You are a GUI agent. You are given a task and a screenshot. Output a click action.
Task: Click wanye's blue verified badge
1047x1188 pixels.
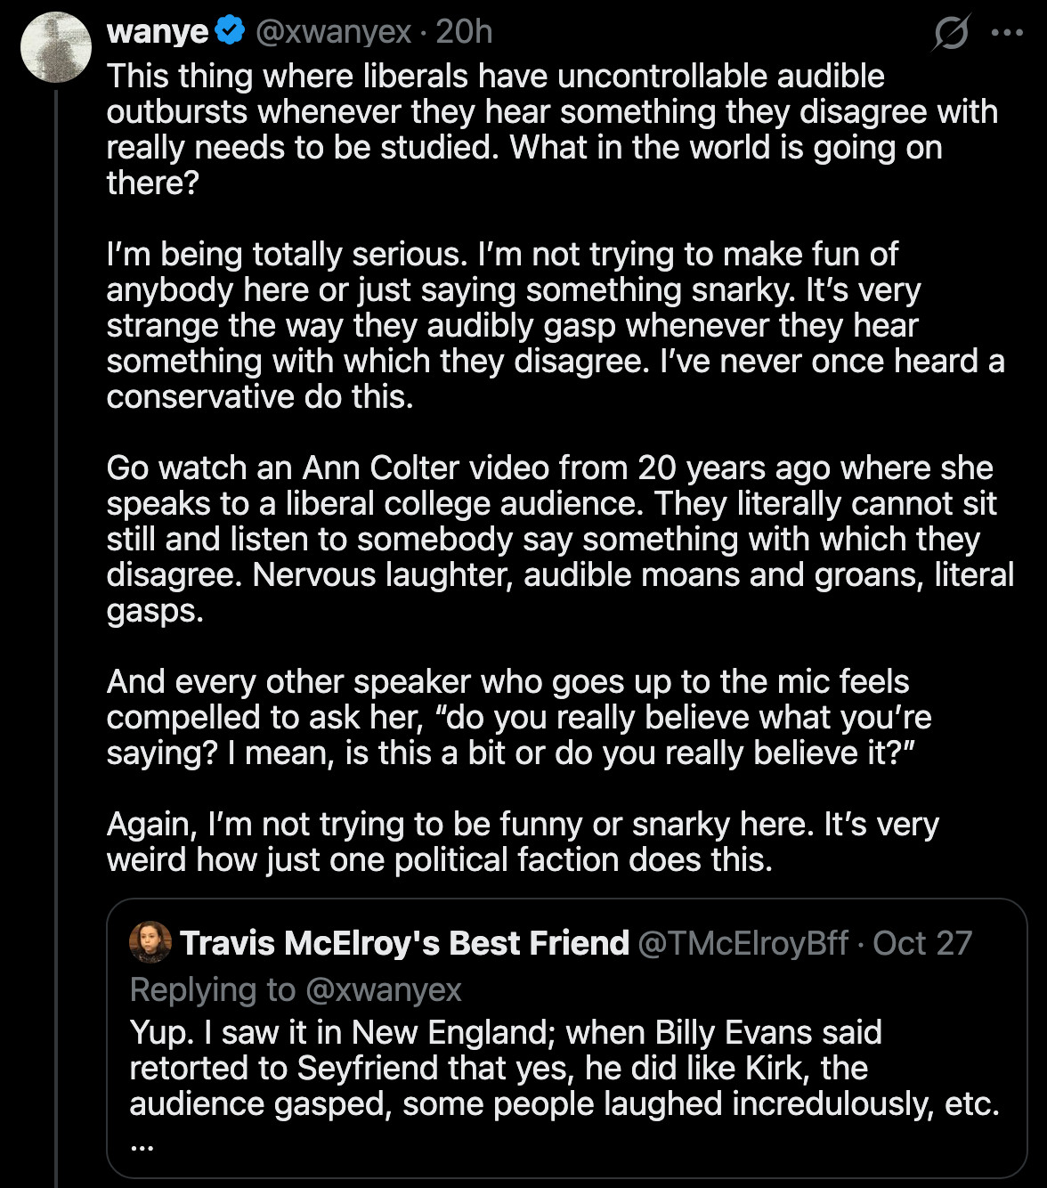[231, 31]
